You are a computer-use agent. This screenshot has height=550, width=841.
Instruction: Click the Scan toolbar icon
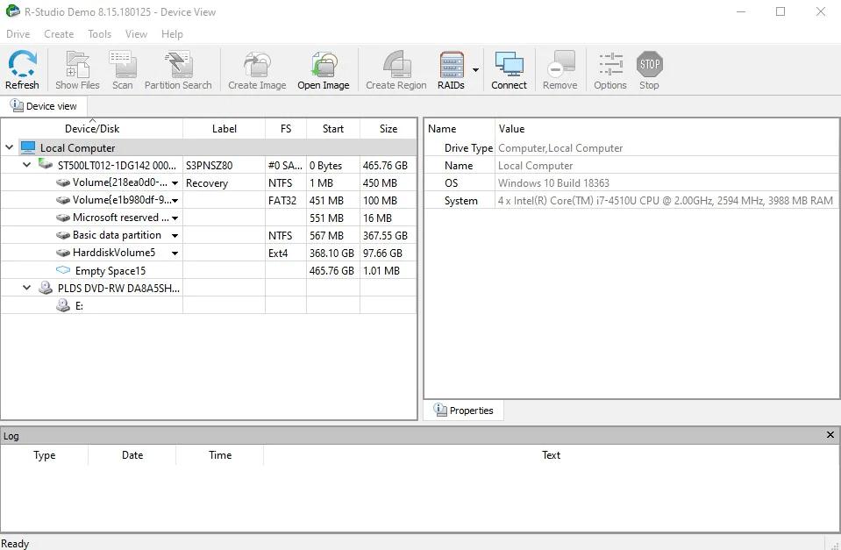[122, 64]
